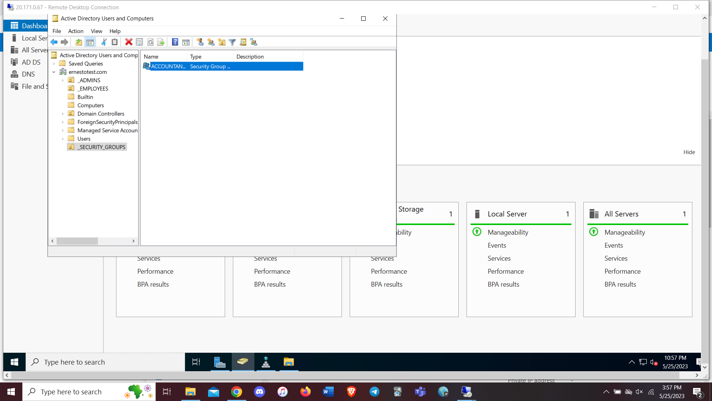Image resolution: width=712 pixels, height=401 pixels.
Task: Open the Filter options funnel icon
Action: [x=232, y=42]
